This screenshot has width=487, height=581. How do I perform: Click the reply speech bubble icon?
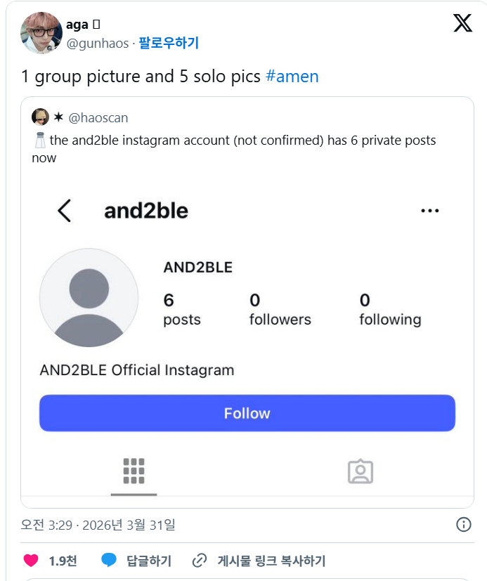(x=109, y=561)
